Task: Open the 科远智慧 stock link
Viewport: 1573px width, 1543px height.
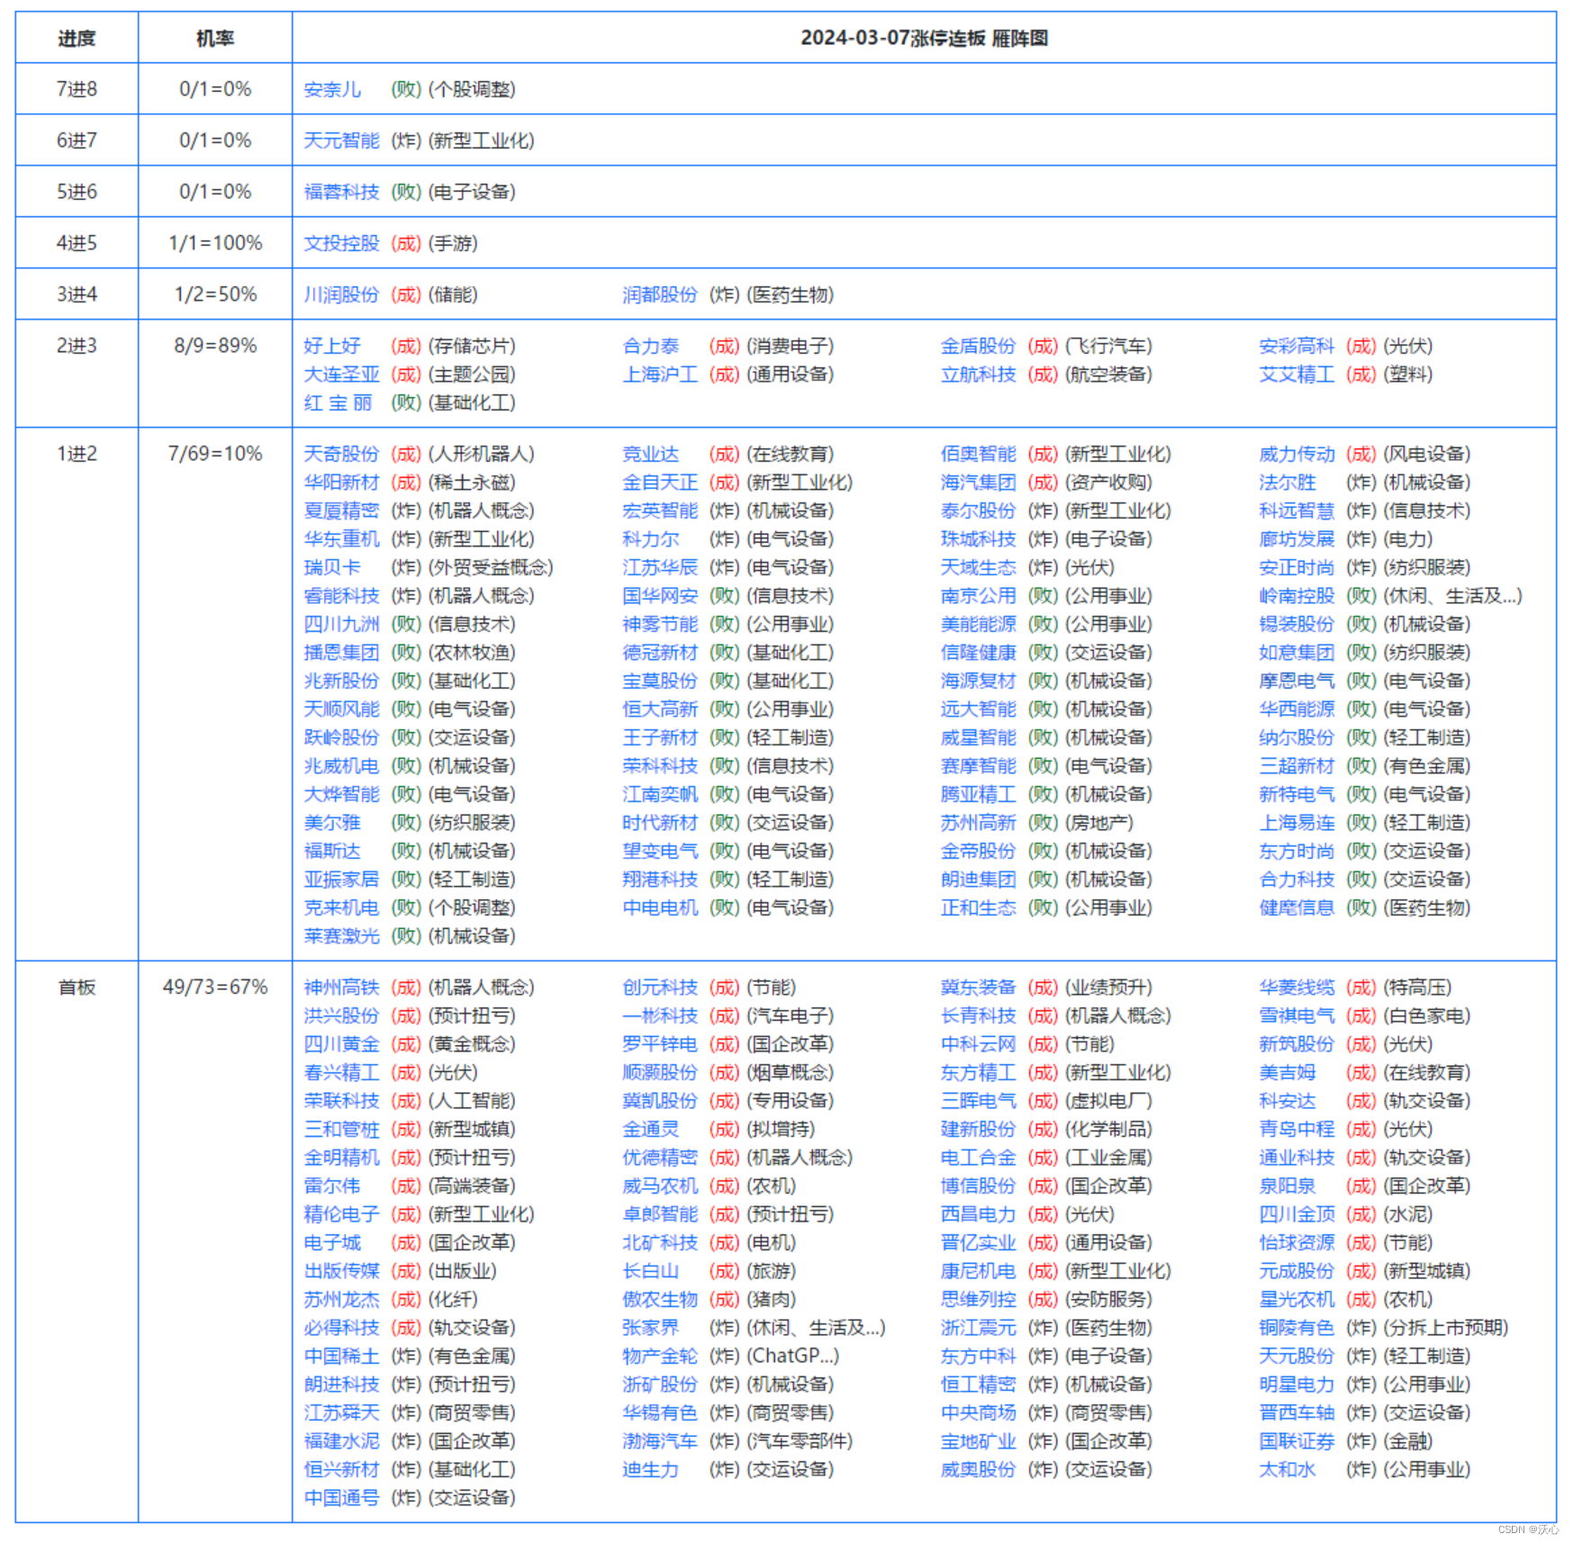Action: [x=1297, y=510]
